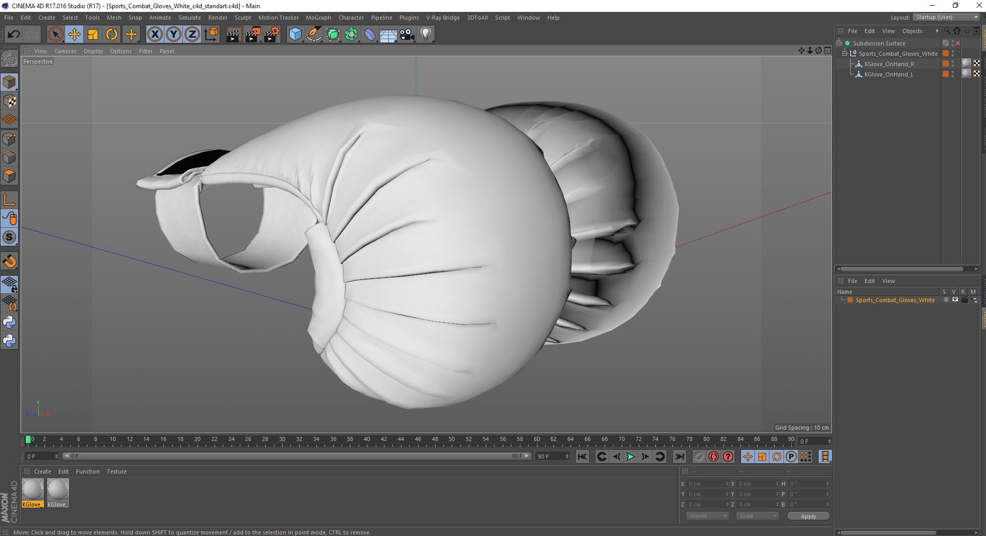Image resolution: width=986 pixels, height=536 pixels.
Task: Switch to Model mode
Action: [x=9, y=83]
